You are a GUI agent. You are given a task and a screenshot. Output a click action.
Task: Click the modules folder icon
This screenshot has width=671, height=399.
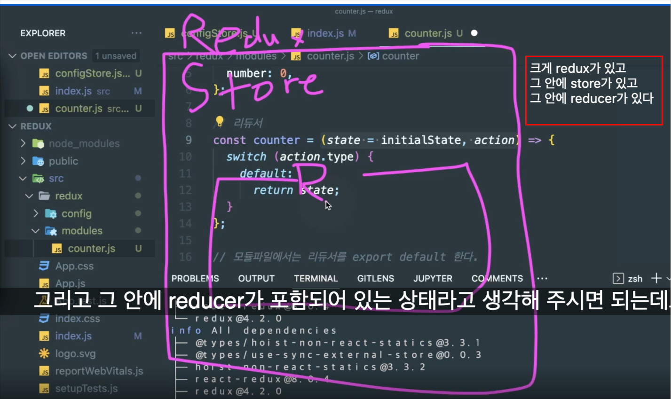tap(51, 231)
